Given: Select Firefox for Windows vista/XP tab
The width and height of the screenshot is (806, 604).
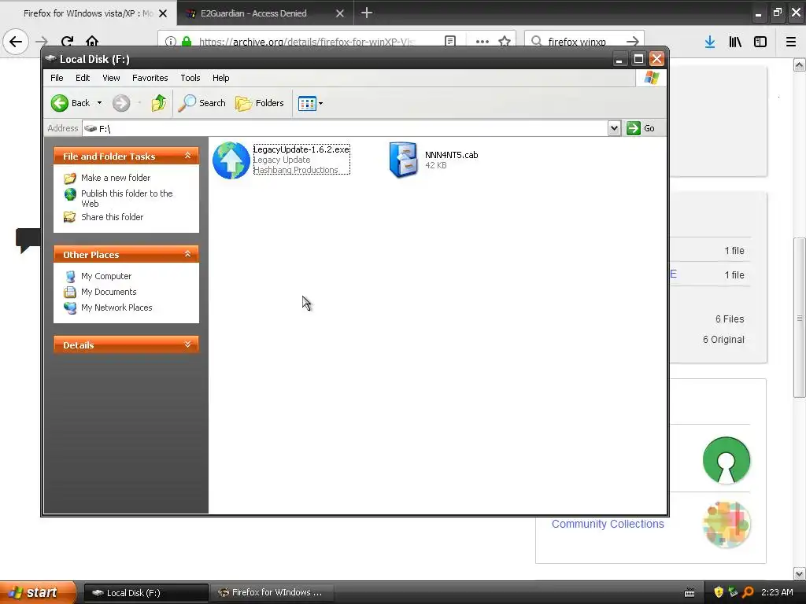Looking at the screenshot, I should click(88, 13).
